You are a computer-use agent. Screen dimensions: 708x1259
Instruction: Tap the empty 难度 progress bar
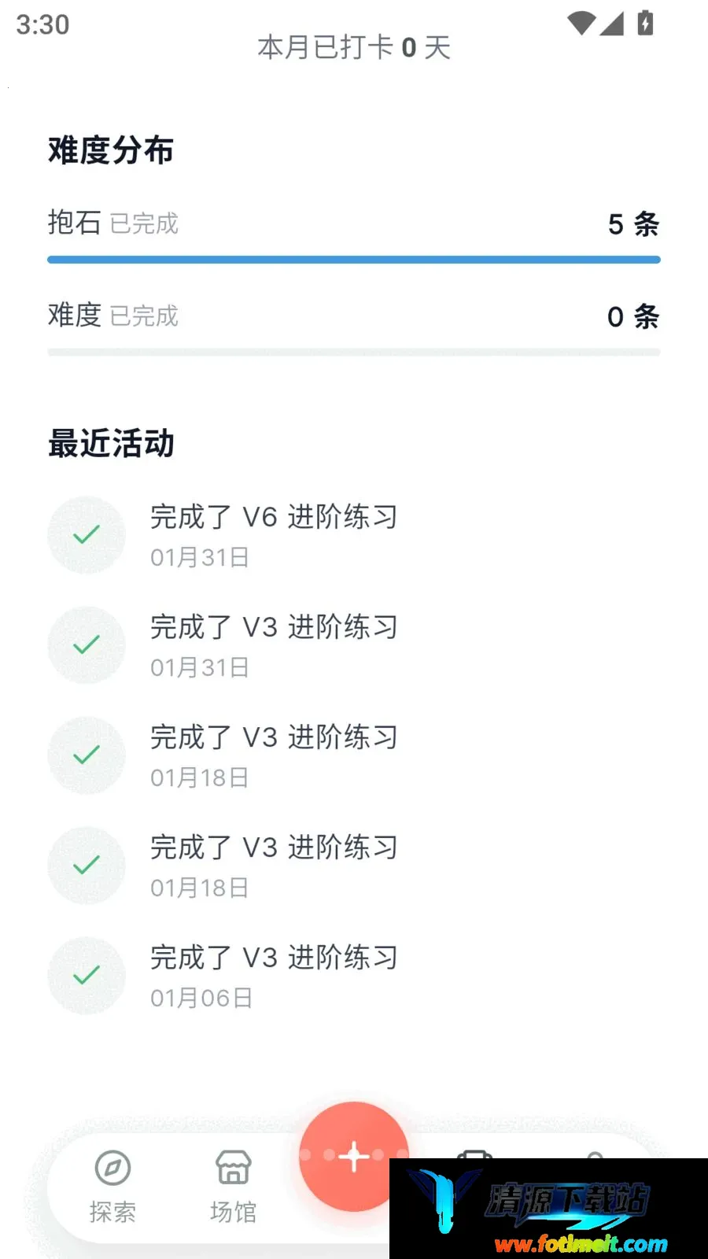[354, 352]
